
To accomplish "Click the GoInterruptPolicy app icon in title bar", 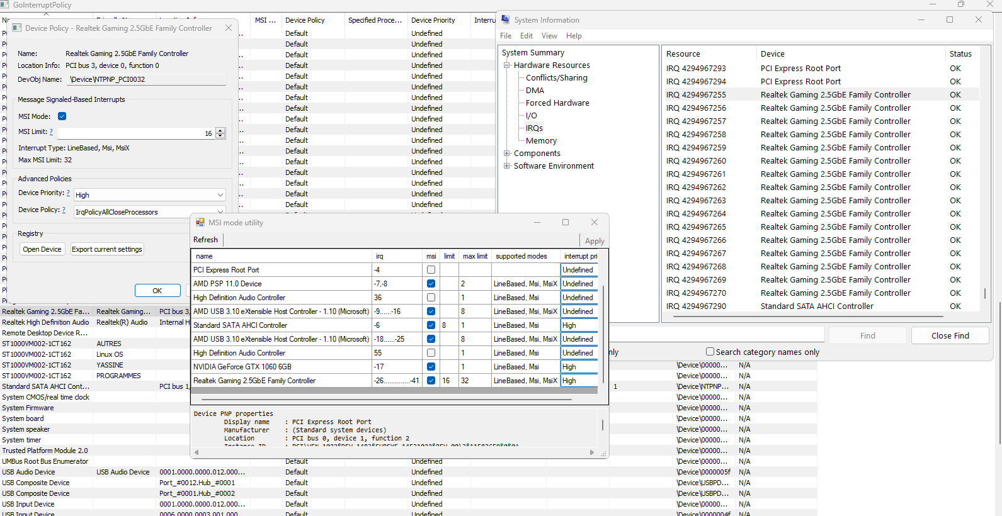I will pyautogui.click(x=4, y=4).
